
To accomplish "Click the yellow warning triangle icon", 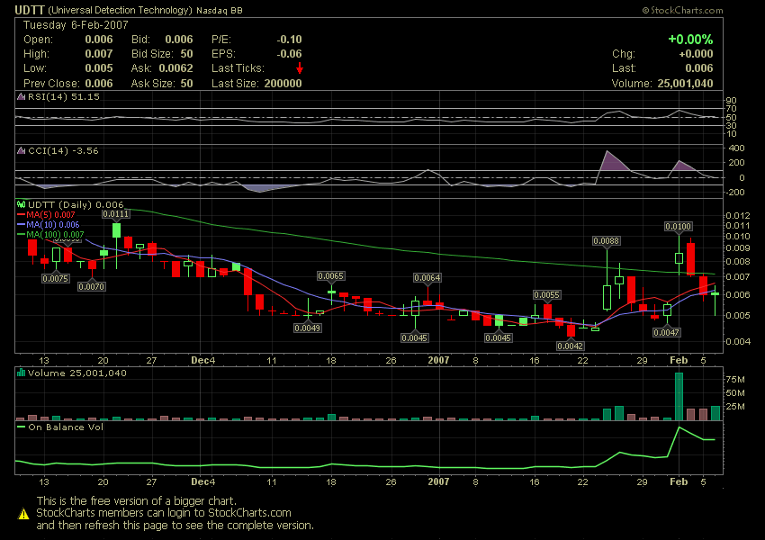I will click(23, 514).
